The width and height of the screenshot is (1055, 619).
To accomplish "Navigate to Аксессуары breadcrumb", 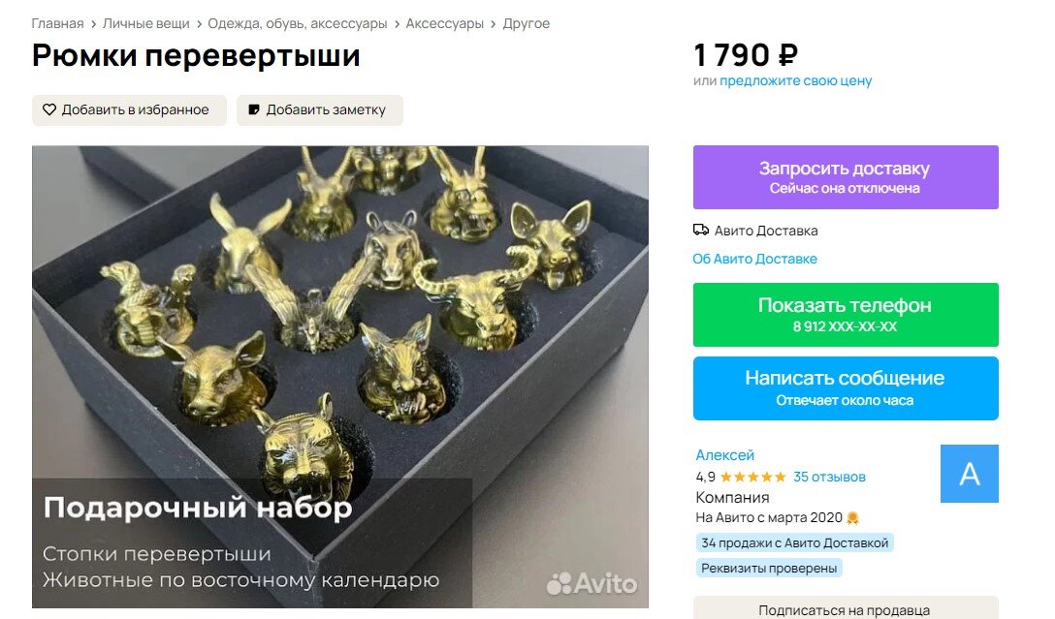I will click(x=445, y=23).
